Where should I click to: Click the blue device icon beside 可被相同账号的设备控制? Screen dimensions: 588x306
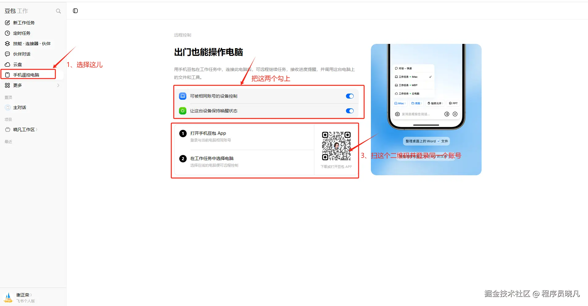183,96
